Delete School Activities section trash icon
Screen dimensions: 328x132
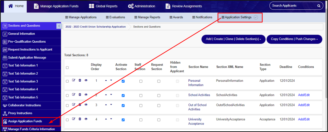tap(80, 95)
